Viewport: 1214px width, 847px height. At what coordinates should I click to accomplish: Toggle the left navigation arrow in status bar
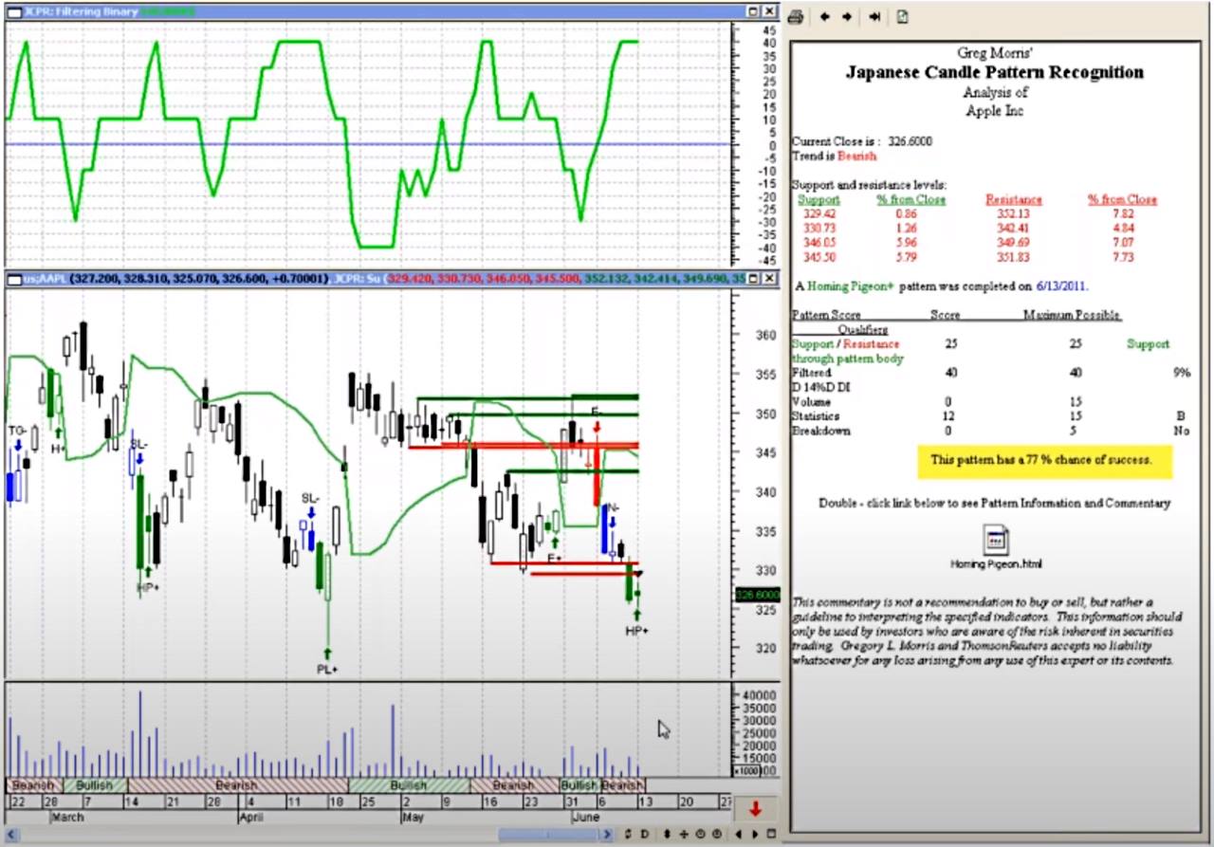(x=739, y=834)
